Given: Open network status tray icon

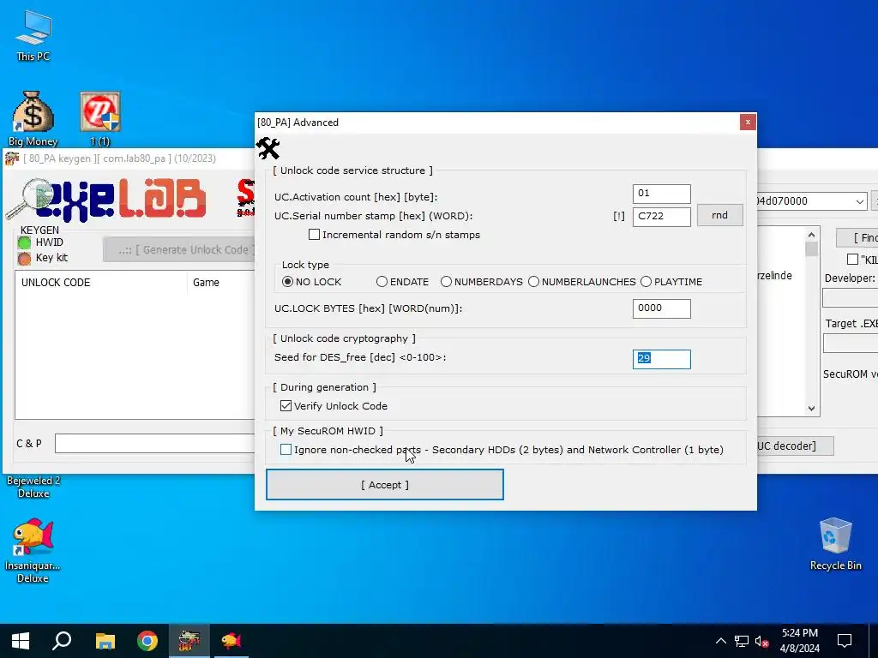Looking at the screenshot, I should 742,641.
